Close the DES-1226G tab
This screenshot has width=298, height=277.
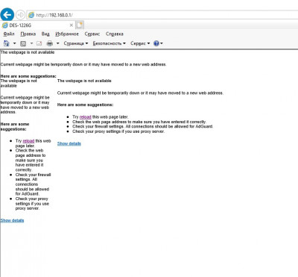coord(72,25)
